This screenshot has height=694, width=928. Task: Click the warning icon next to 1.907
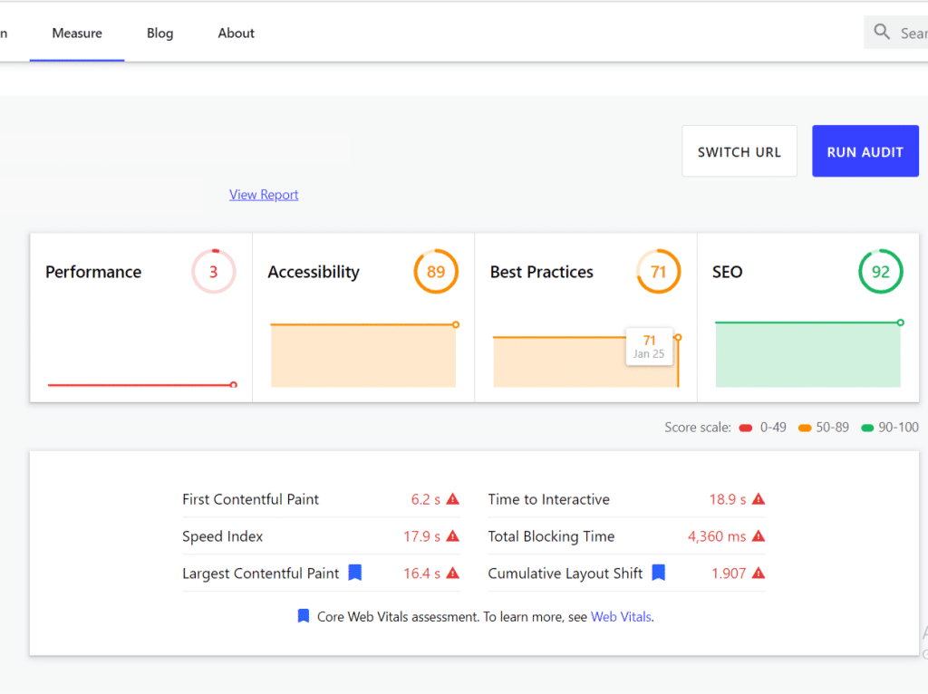click(759, 574)
